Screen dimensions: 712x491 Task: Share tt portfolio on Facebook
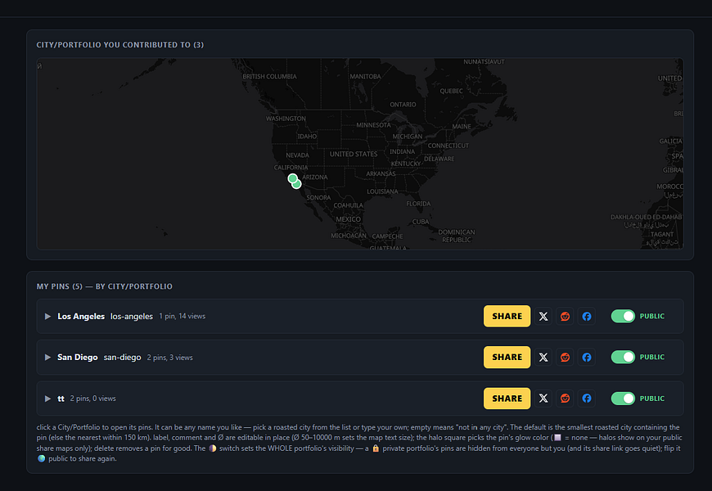[x=587, y=399]
